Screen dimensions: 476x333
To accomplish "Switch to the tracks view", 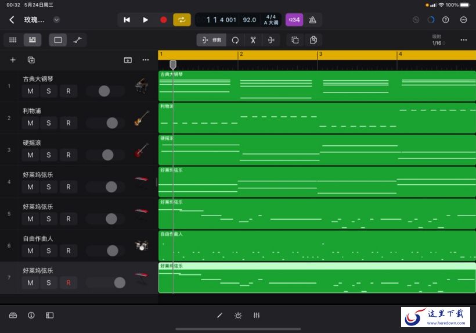I will point(32,40).
